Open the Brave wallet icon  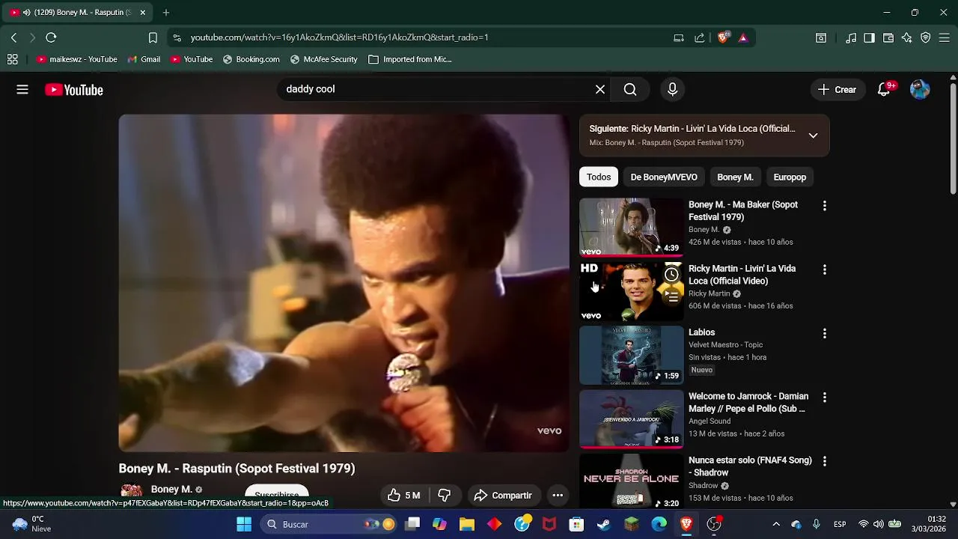[888, 37]
